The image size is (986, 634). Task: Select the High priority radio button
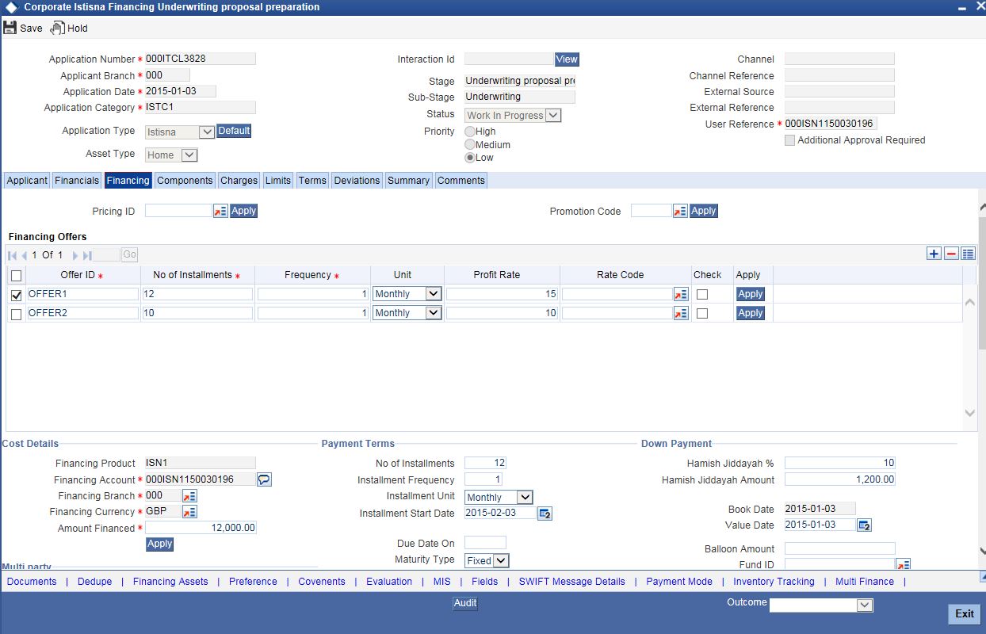[468, 131]
